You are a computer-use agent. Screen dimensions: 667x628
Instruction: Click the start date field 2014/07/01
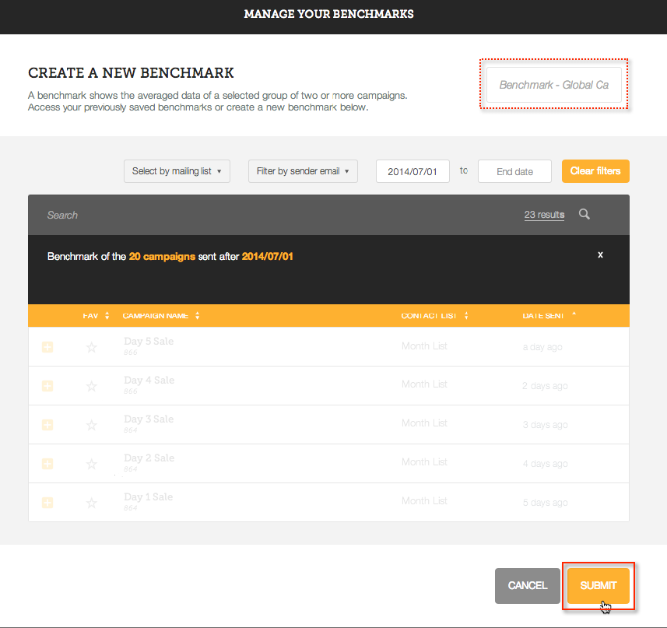(x=412, y=171)
